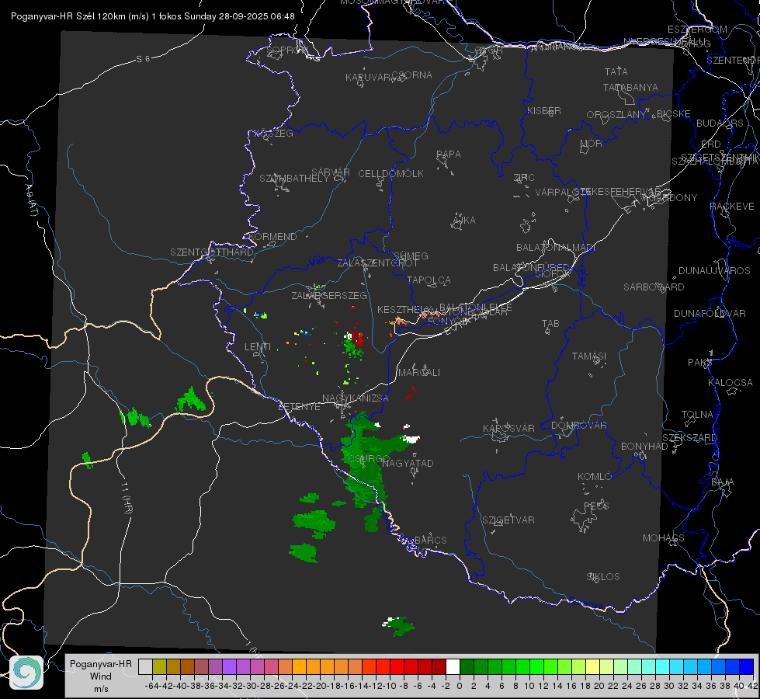Viewport: 760px width, 699px height.
Task: Click the SZOMBATHELY city label
Action: pyautogui.click(x=294, y=179)
